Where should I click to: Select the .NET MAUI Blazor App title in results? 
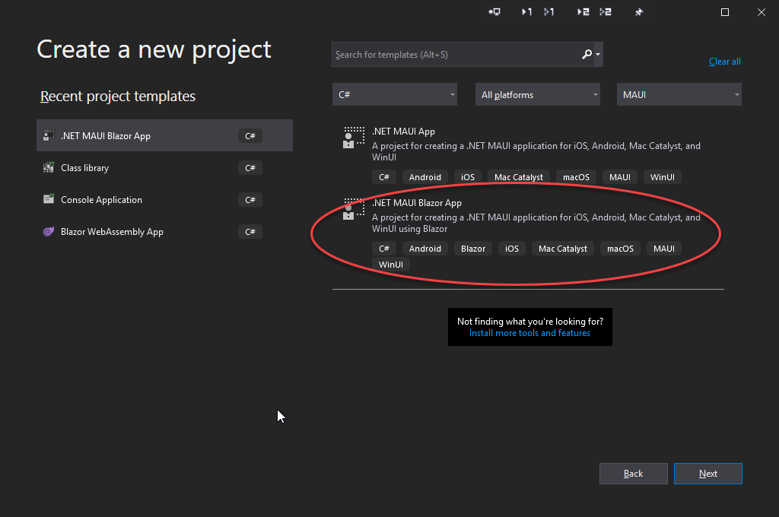417,203
